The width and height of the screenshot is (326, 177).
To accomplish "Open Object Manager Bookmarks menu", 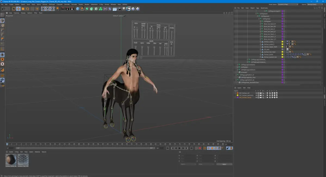I will tap(264, 8).
